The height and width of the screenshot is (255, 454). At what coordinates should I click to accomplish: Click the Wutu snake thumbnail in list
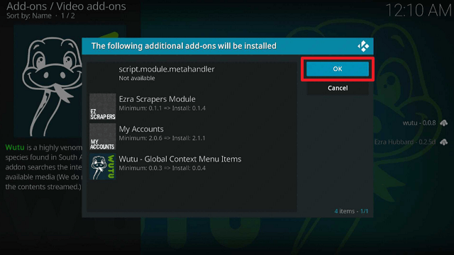click(x=102, y=166)
